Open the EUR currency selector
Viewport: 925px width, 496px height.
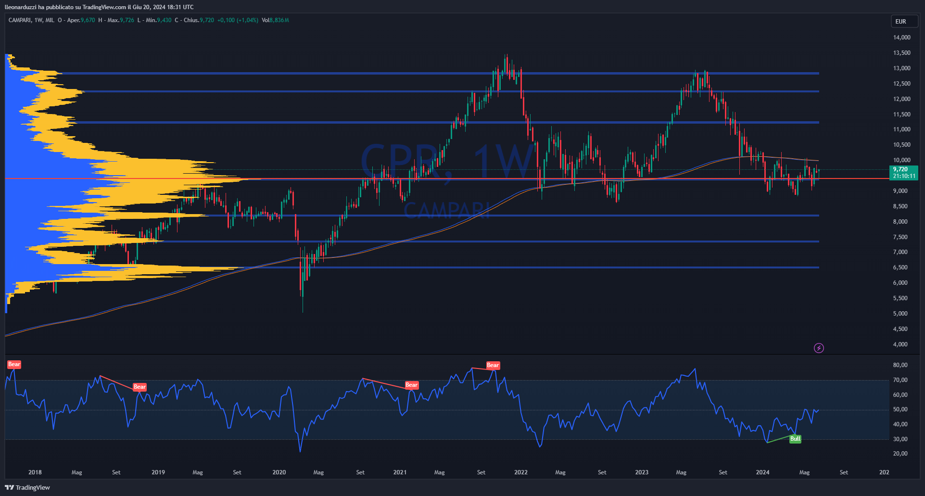[904, 21]
